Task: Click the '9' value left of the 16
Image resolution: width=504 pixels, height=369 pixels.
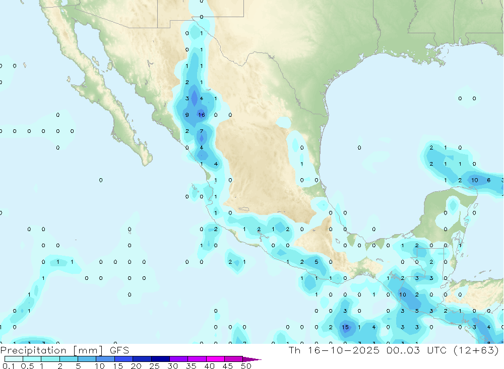Action: (x=187, y=115)
